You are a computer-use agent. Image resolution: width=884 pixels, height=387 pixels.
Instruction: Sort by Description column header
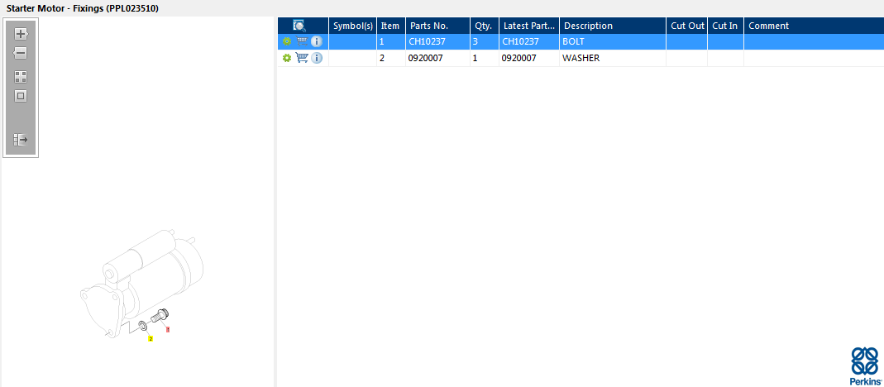[613, 26]
